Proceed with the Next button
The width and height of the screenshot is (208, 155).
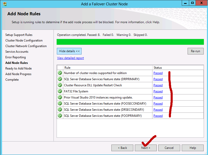146,148
